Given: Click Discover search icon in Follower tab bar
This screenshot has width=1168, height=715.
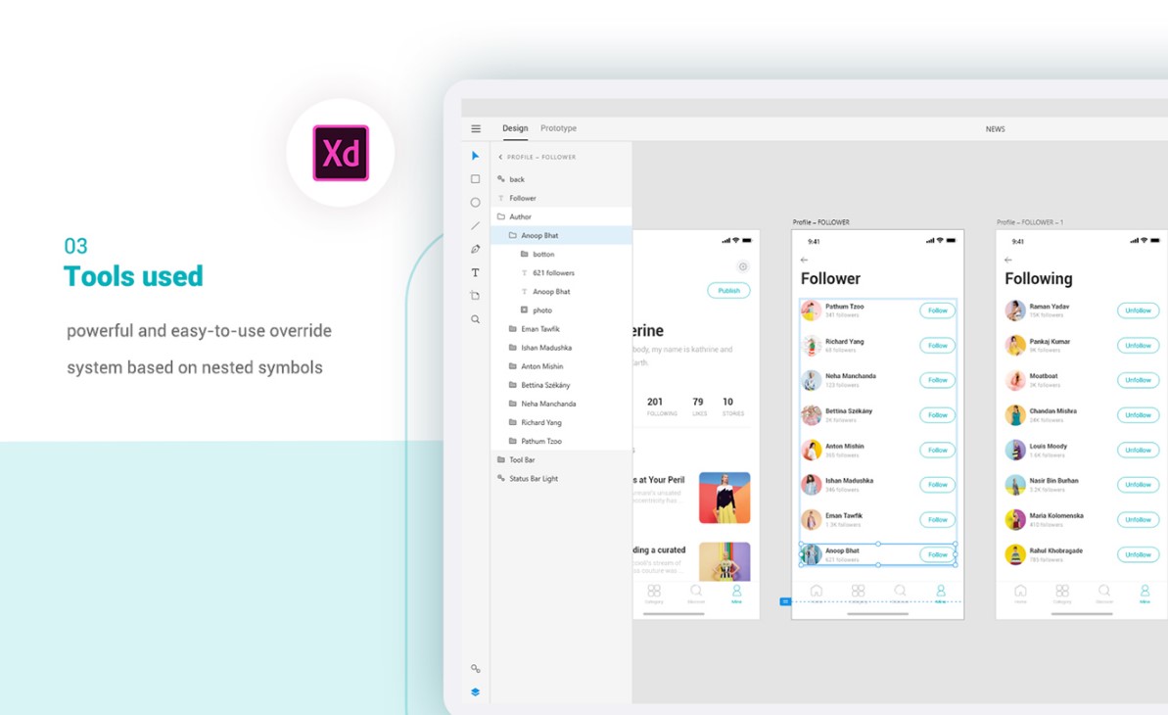Looking at the screenshot, I should click(900, 592).
